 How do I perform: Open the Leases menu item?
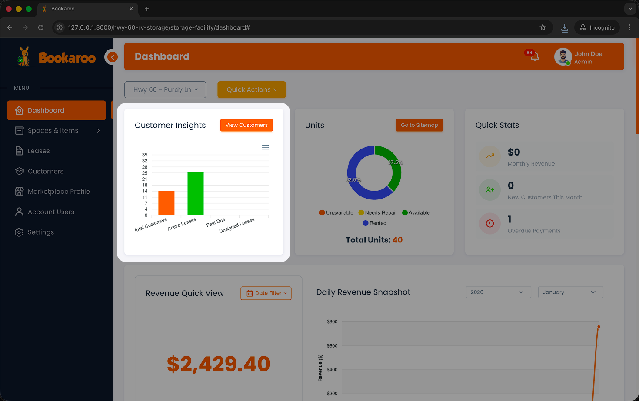click(38, 151)
